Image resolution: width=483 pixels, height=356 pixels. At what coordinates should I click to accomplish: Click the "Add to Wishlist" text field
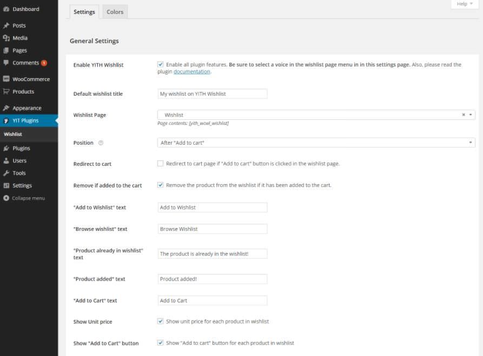click(213, 207)
